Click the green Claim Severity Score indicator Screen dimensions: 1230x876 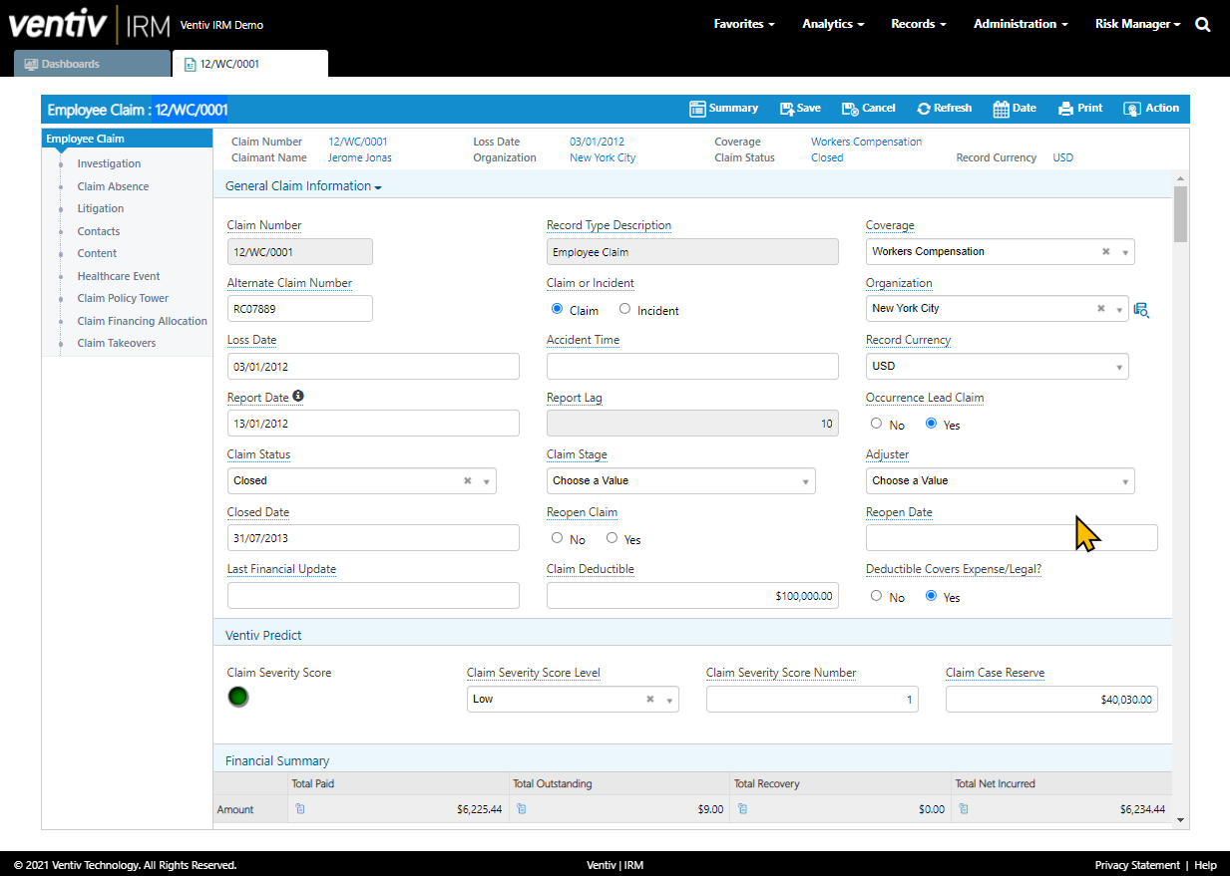(238, 697)
